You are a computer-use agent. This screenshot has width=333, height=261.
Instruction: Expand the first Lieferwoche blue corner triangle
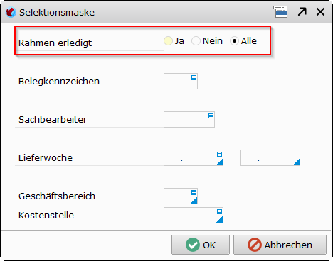click(220, 162)
